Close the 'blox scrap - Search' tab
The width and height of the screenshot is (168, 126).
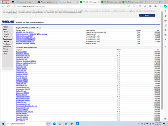coord(35,2)
